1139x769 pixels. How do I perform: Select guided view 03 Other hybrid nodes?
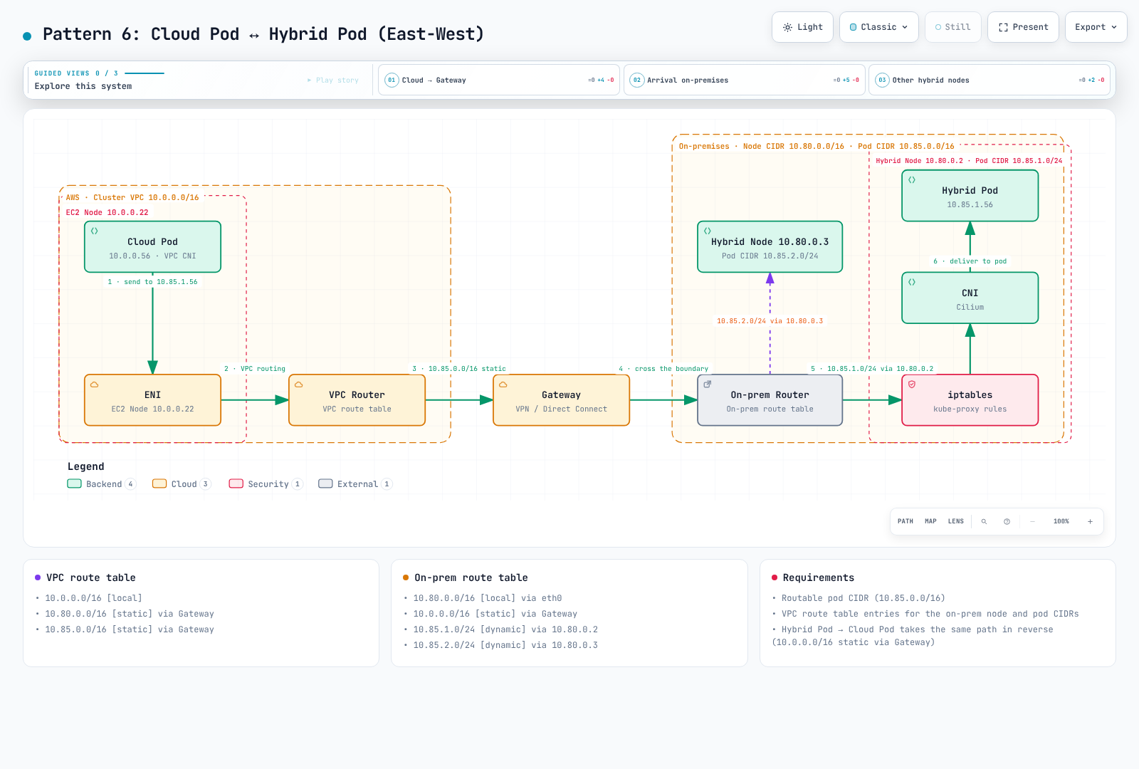(x=990, y=80)
